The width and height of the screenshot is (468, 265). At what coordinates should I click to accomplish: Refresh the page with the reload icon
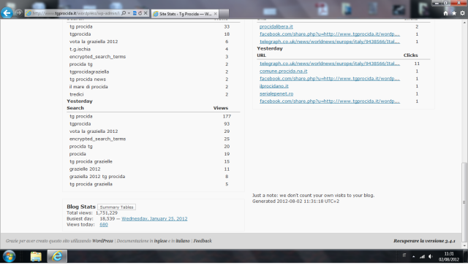click(140, 13)
